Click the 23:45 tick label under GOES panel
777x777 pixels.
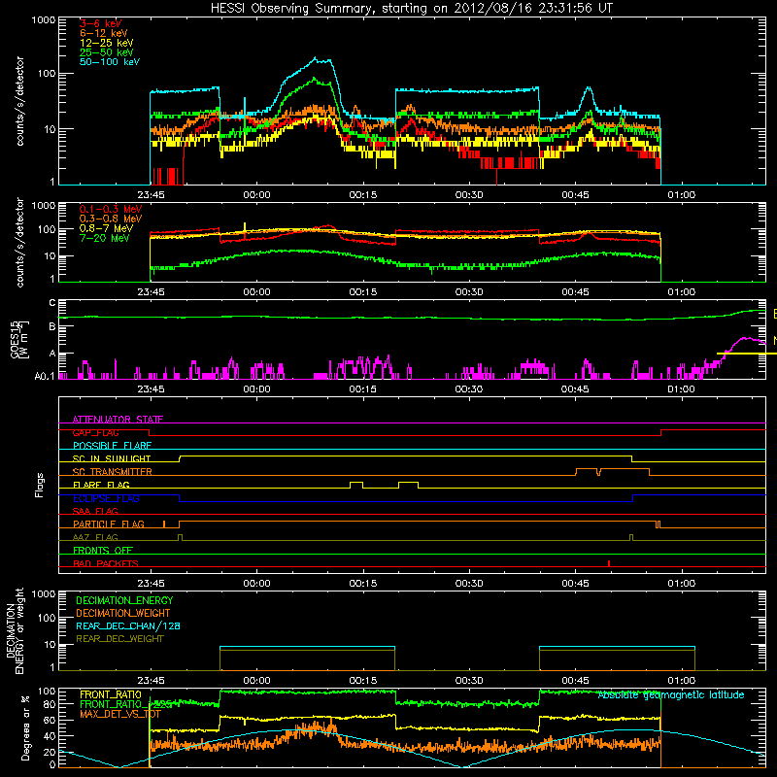pyautogui.click(x=151, y=389)
